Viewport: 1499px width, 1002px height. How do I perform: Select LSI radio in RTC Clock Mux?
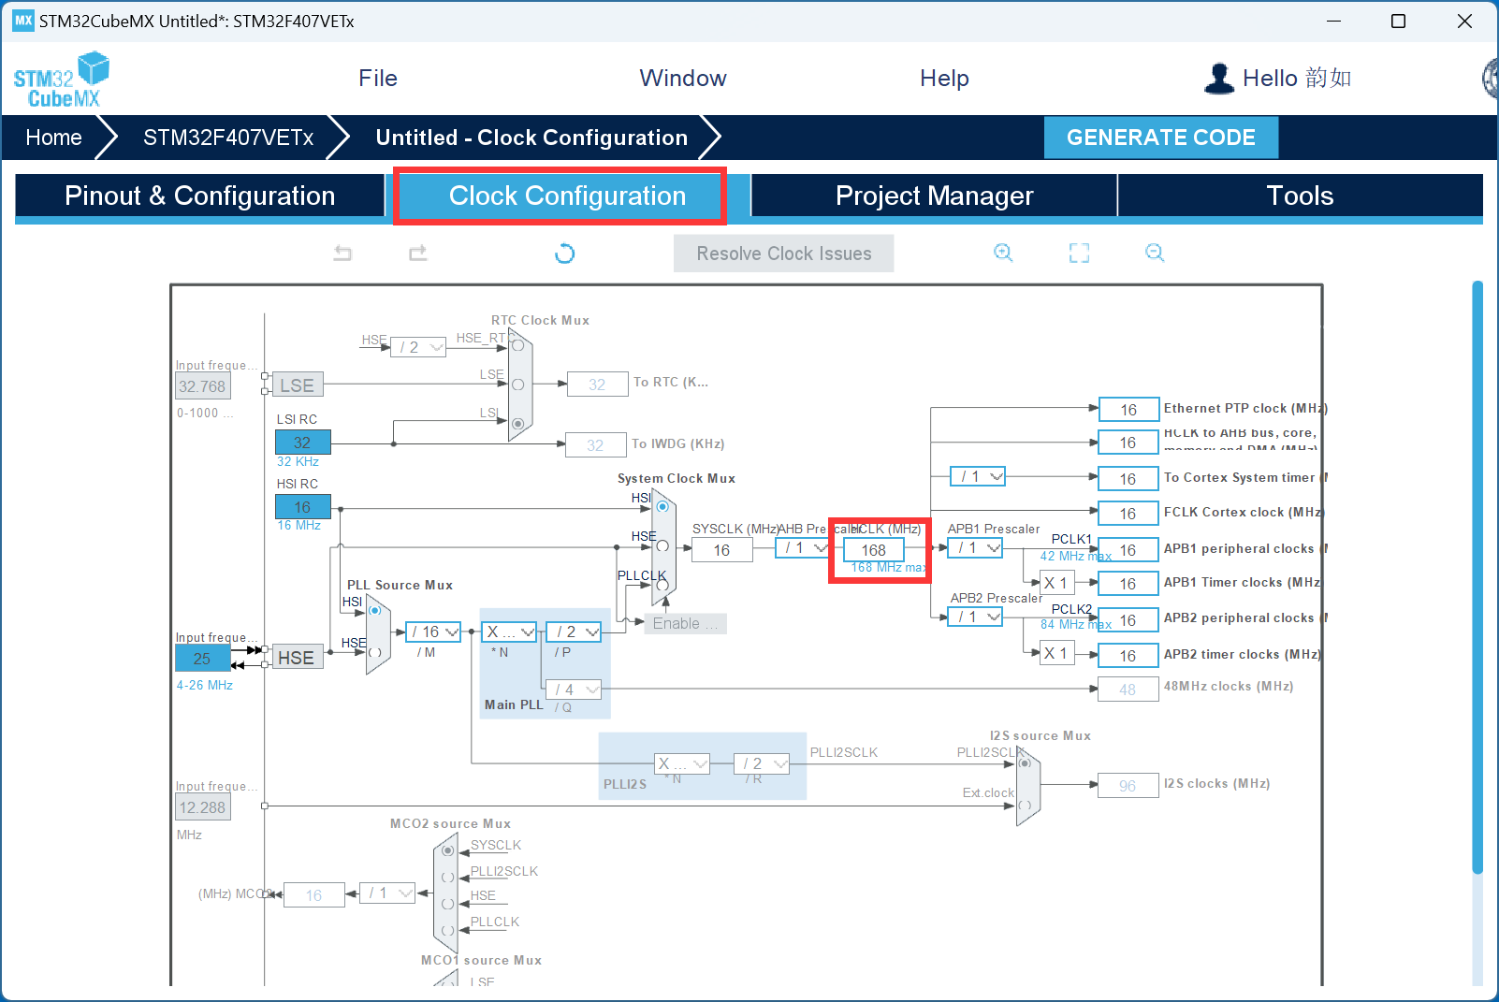[x=517, y=424]
